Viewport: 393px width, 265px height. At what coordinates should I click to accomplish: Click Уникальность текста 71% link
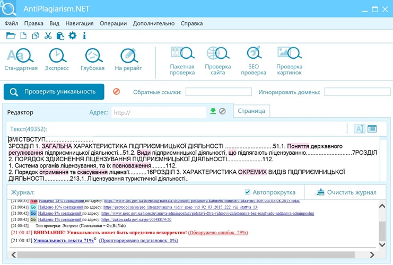(64, 241)
